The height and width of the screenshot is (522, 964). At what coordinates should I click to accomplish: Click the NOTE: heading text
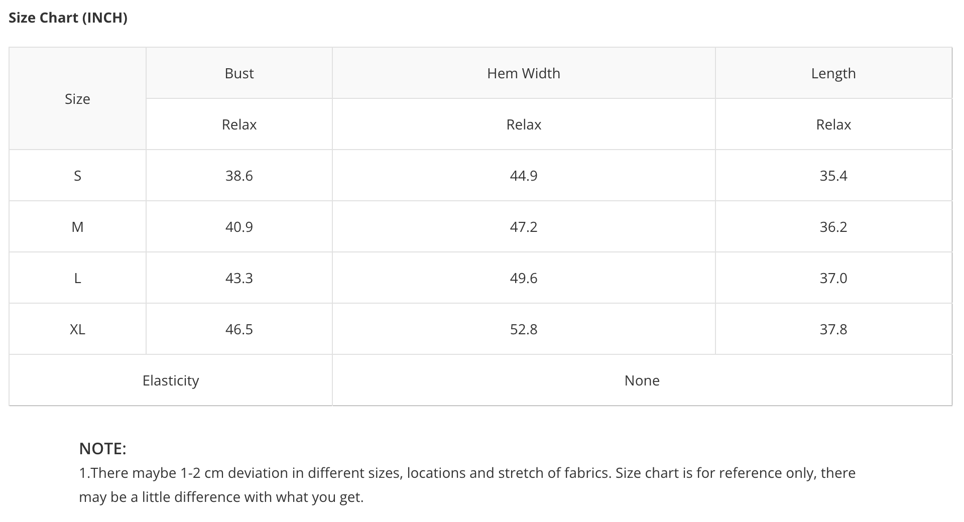click(103, 448)
